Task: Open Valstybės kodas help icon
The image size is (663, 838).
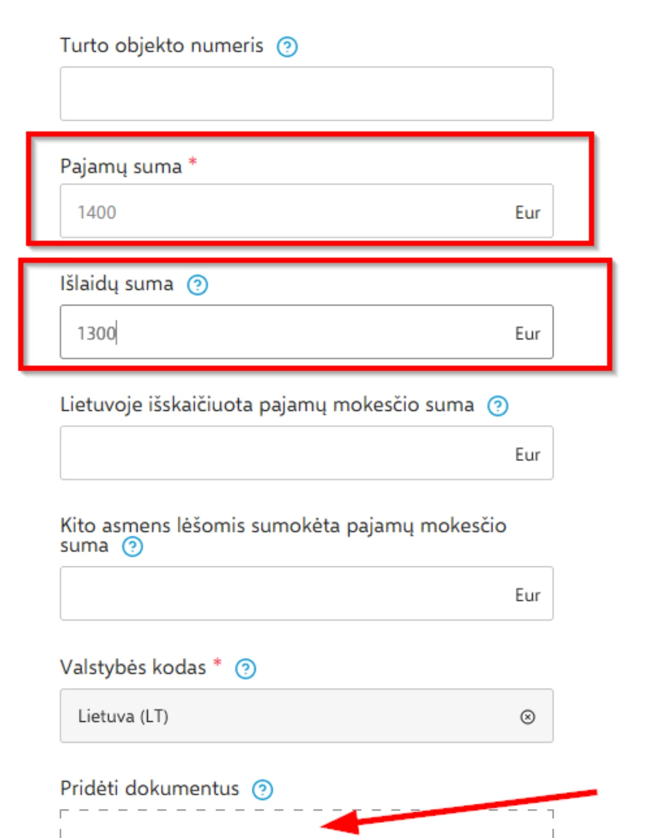Action: click(x=245, y=668)
